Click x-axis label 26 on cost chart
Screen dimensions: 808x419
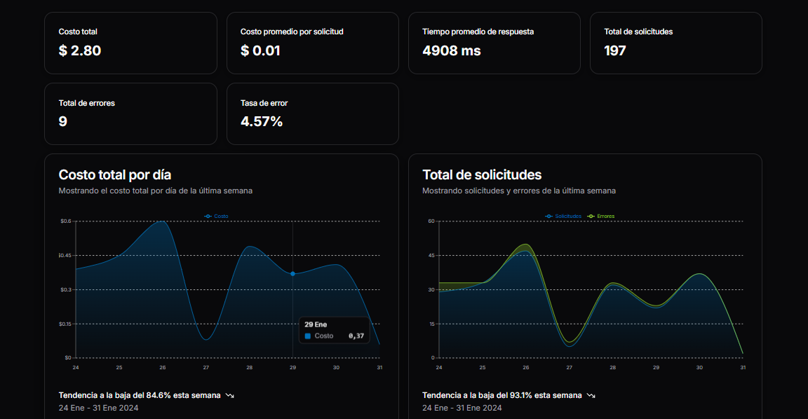163,368
